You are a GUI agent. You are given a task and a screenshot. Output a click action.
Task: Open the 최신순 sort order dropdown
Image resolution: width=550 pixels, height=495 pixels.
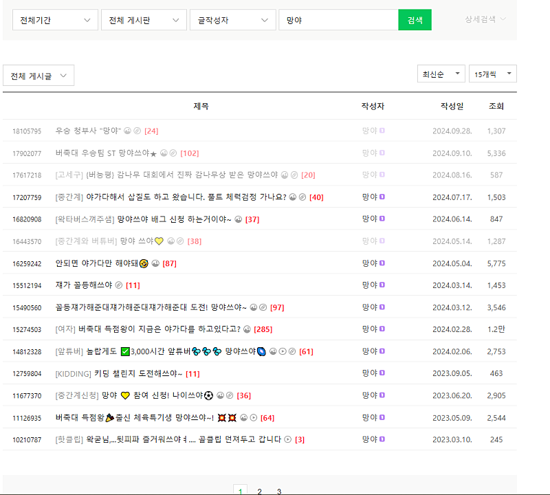coord(441,74)
